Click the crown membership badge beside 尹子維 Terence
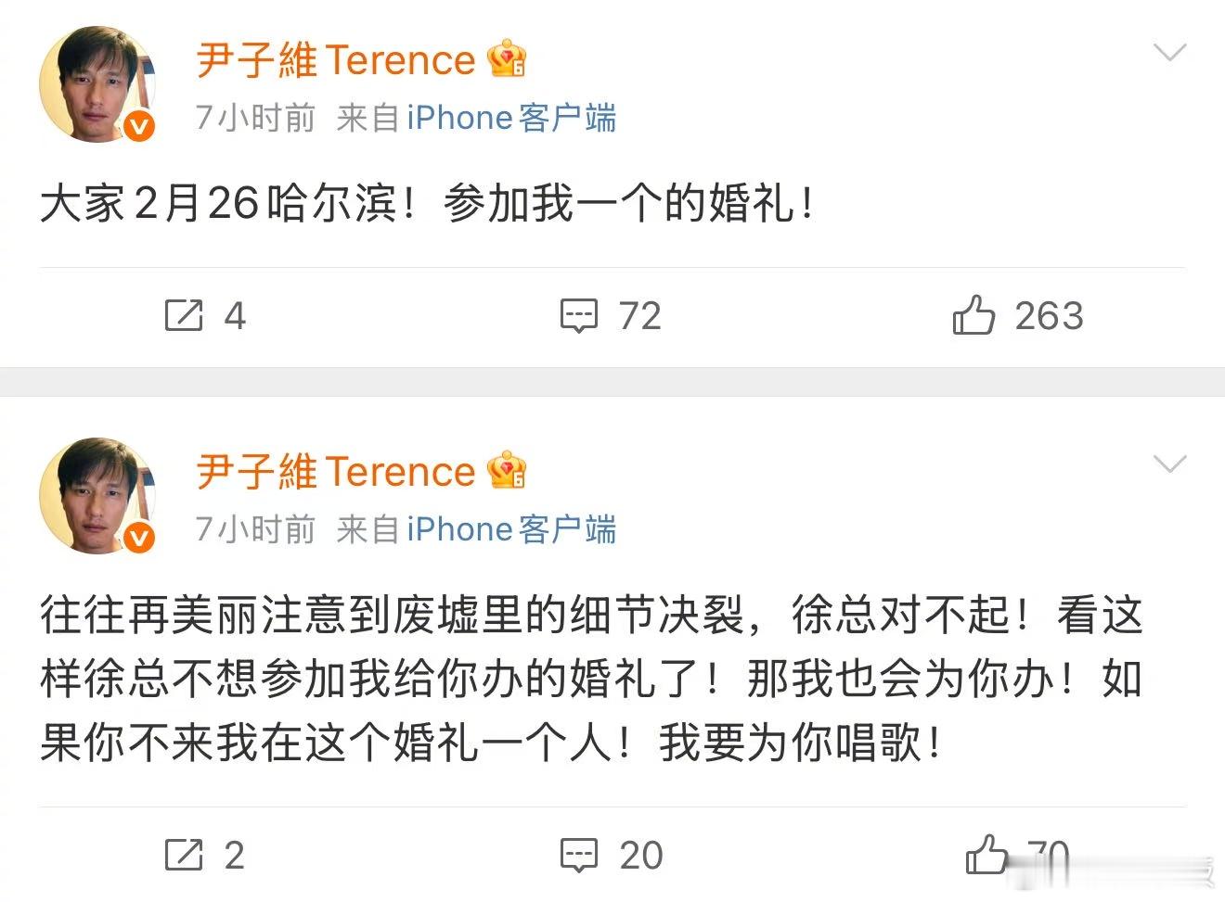 tap(507, 58)
